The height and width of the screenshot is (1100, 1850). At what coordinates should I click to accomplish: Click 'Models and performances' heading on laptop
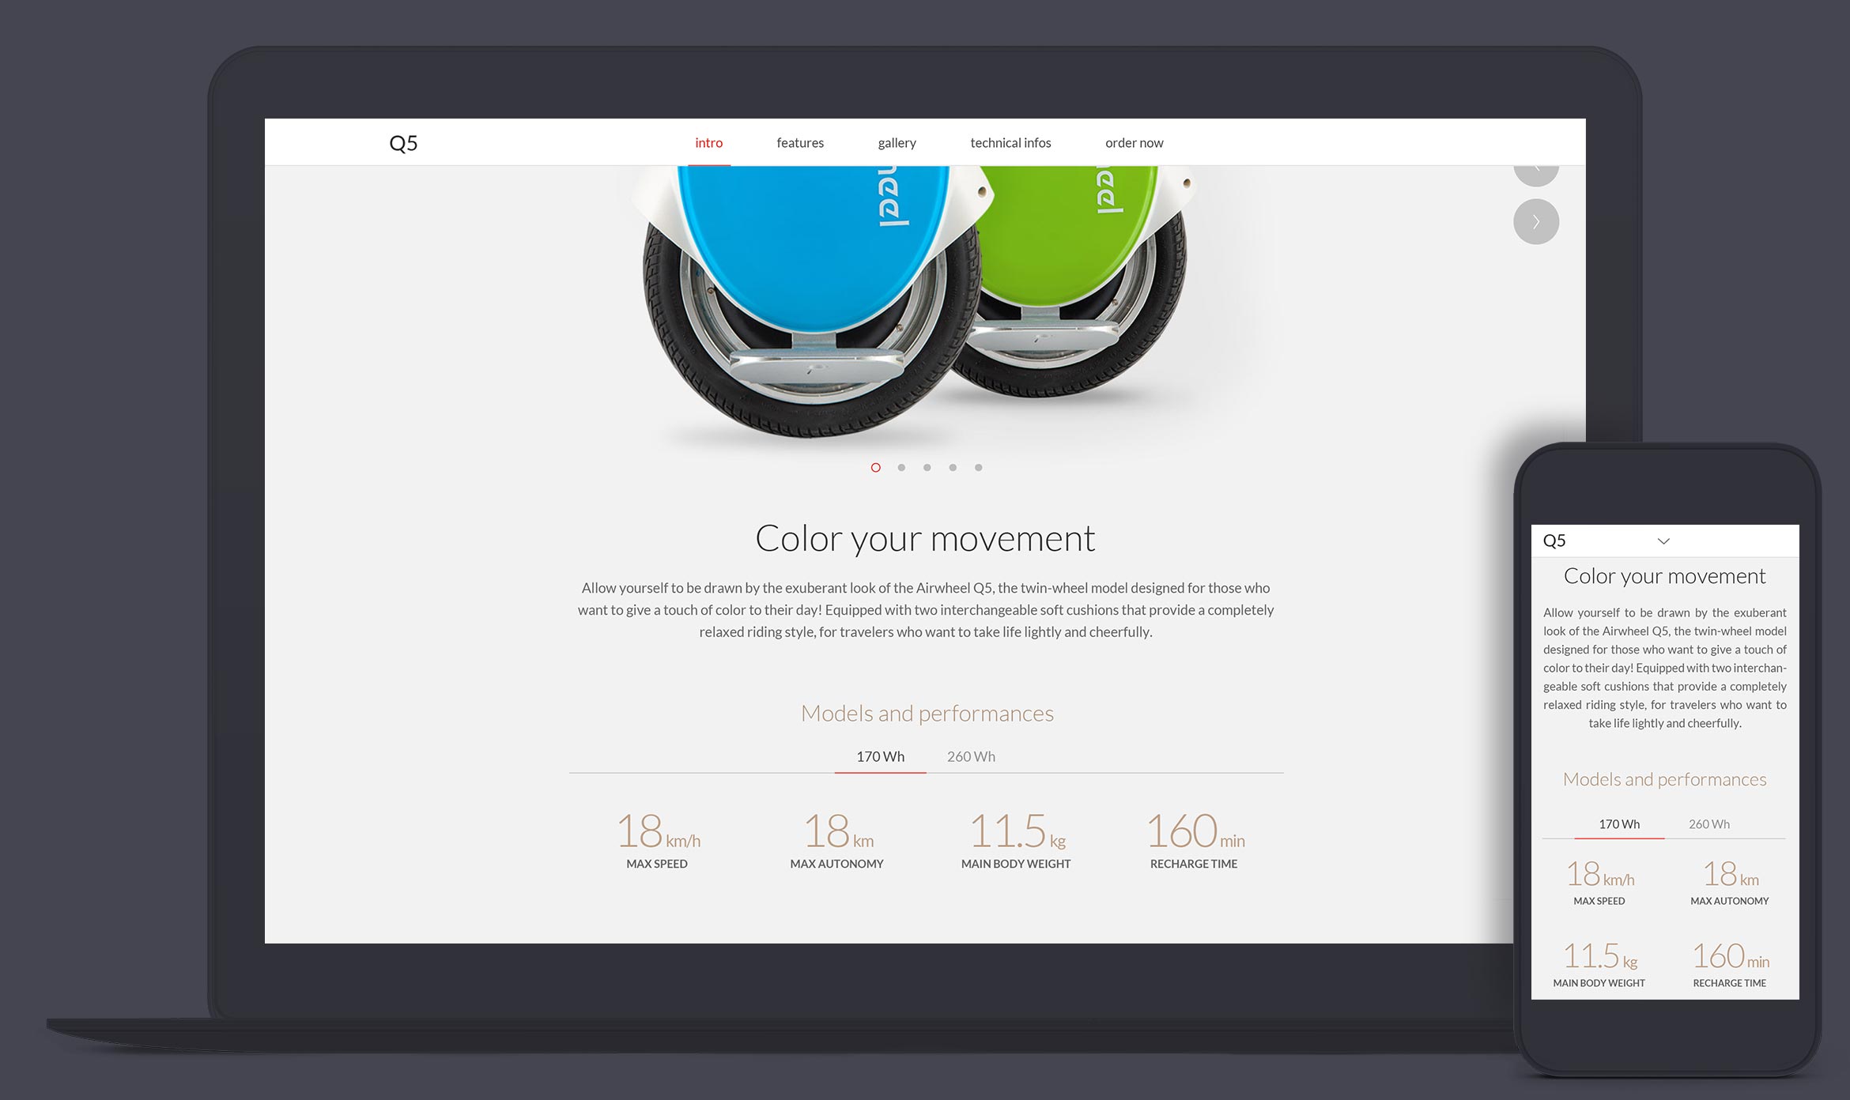927,714
